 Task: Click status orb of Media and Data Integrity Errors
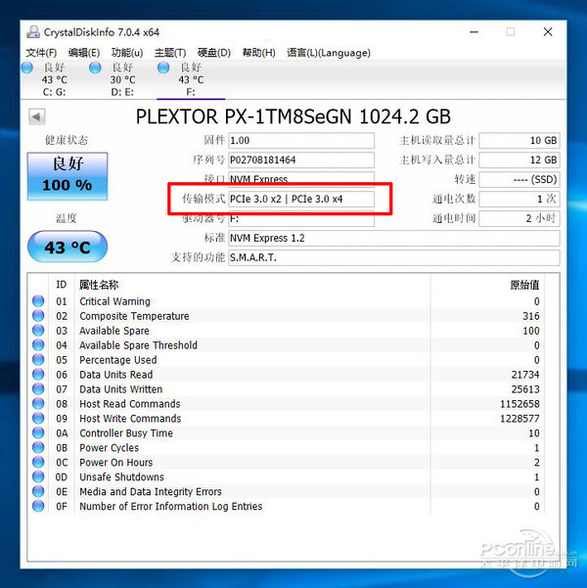pyautogui.click(x=38, y=491)
